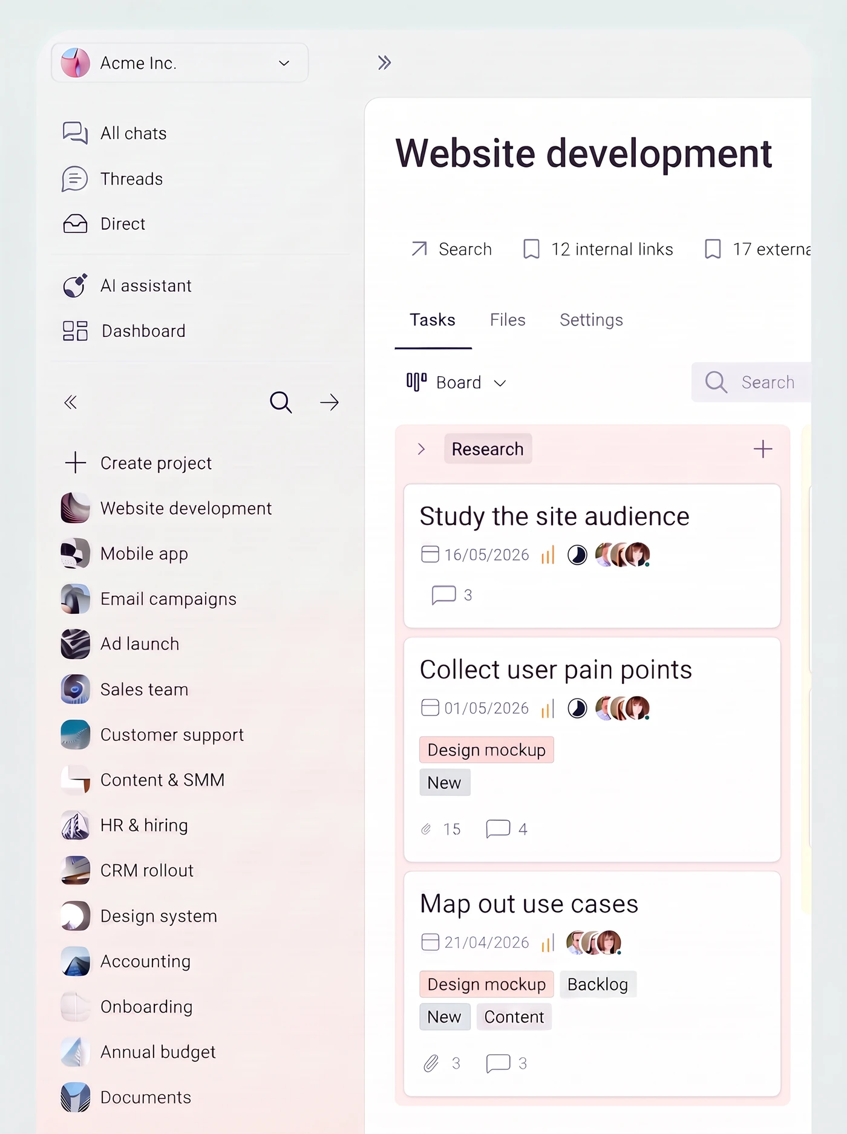Open the Dashboard grid icon
The height and width of the screenshot is (1134, 847).
coord(75,331)
